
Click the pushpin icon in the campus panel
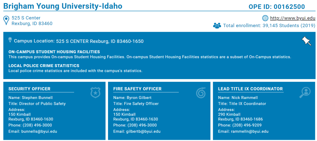pyautogui.click(x=306, y=41)
